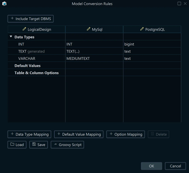Image resolution: width=189 pixels, height=173 pixels.
Task: Click the PostgreSQL text cell in TEXT row
Action: [x=152, y=51]
